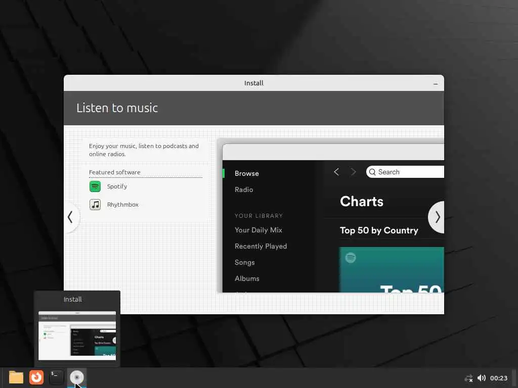518x388 pixels.
Task: Minimize the Install window
Action: click(436, 83)
